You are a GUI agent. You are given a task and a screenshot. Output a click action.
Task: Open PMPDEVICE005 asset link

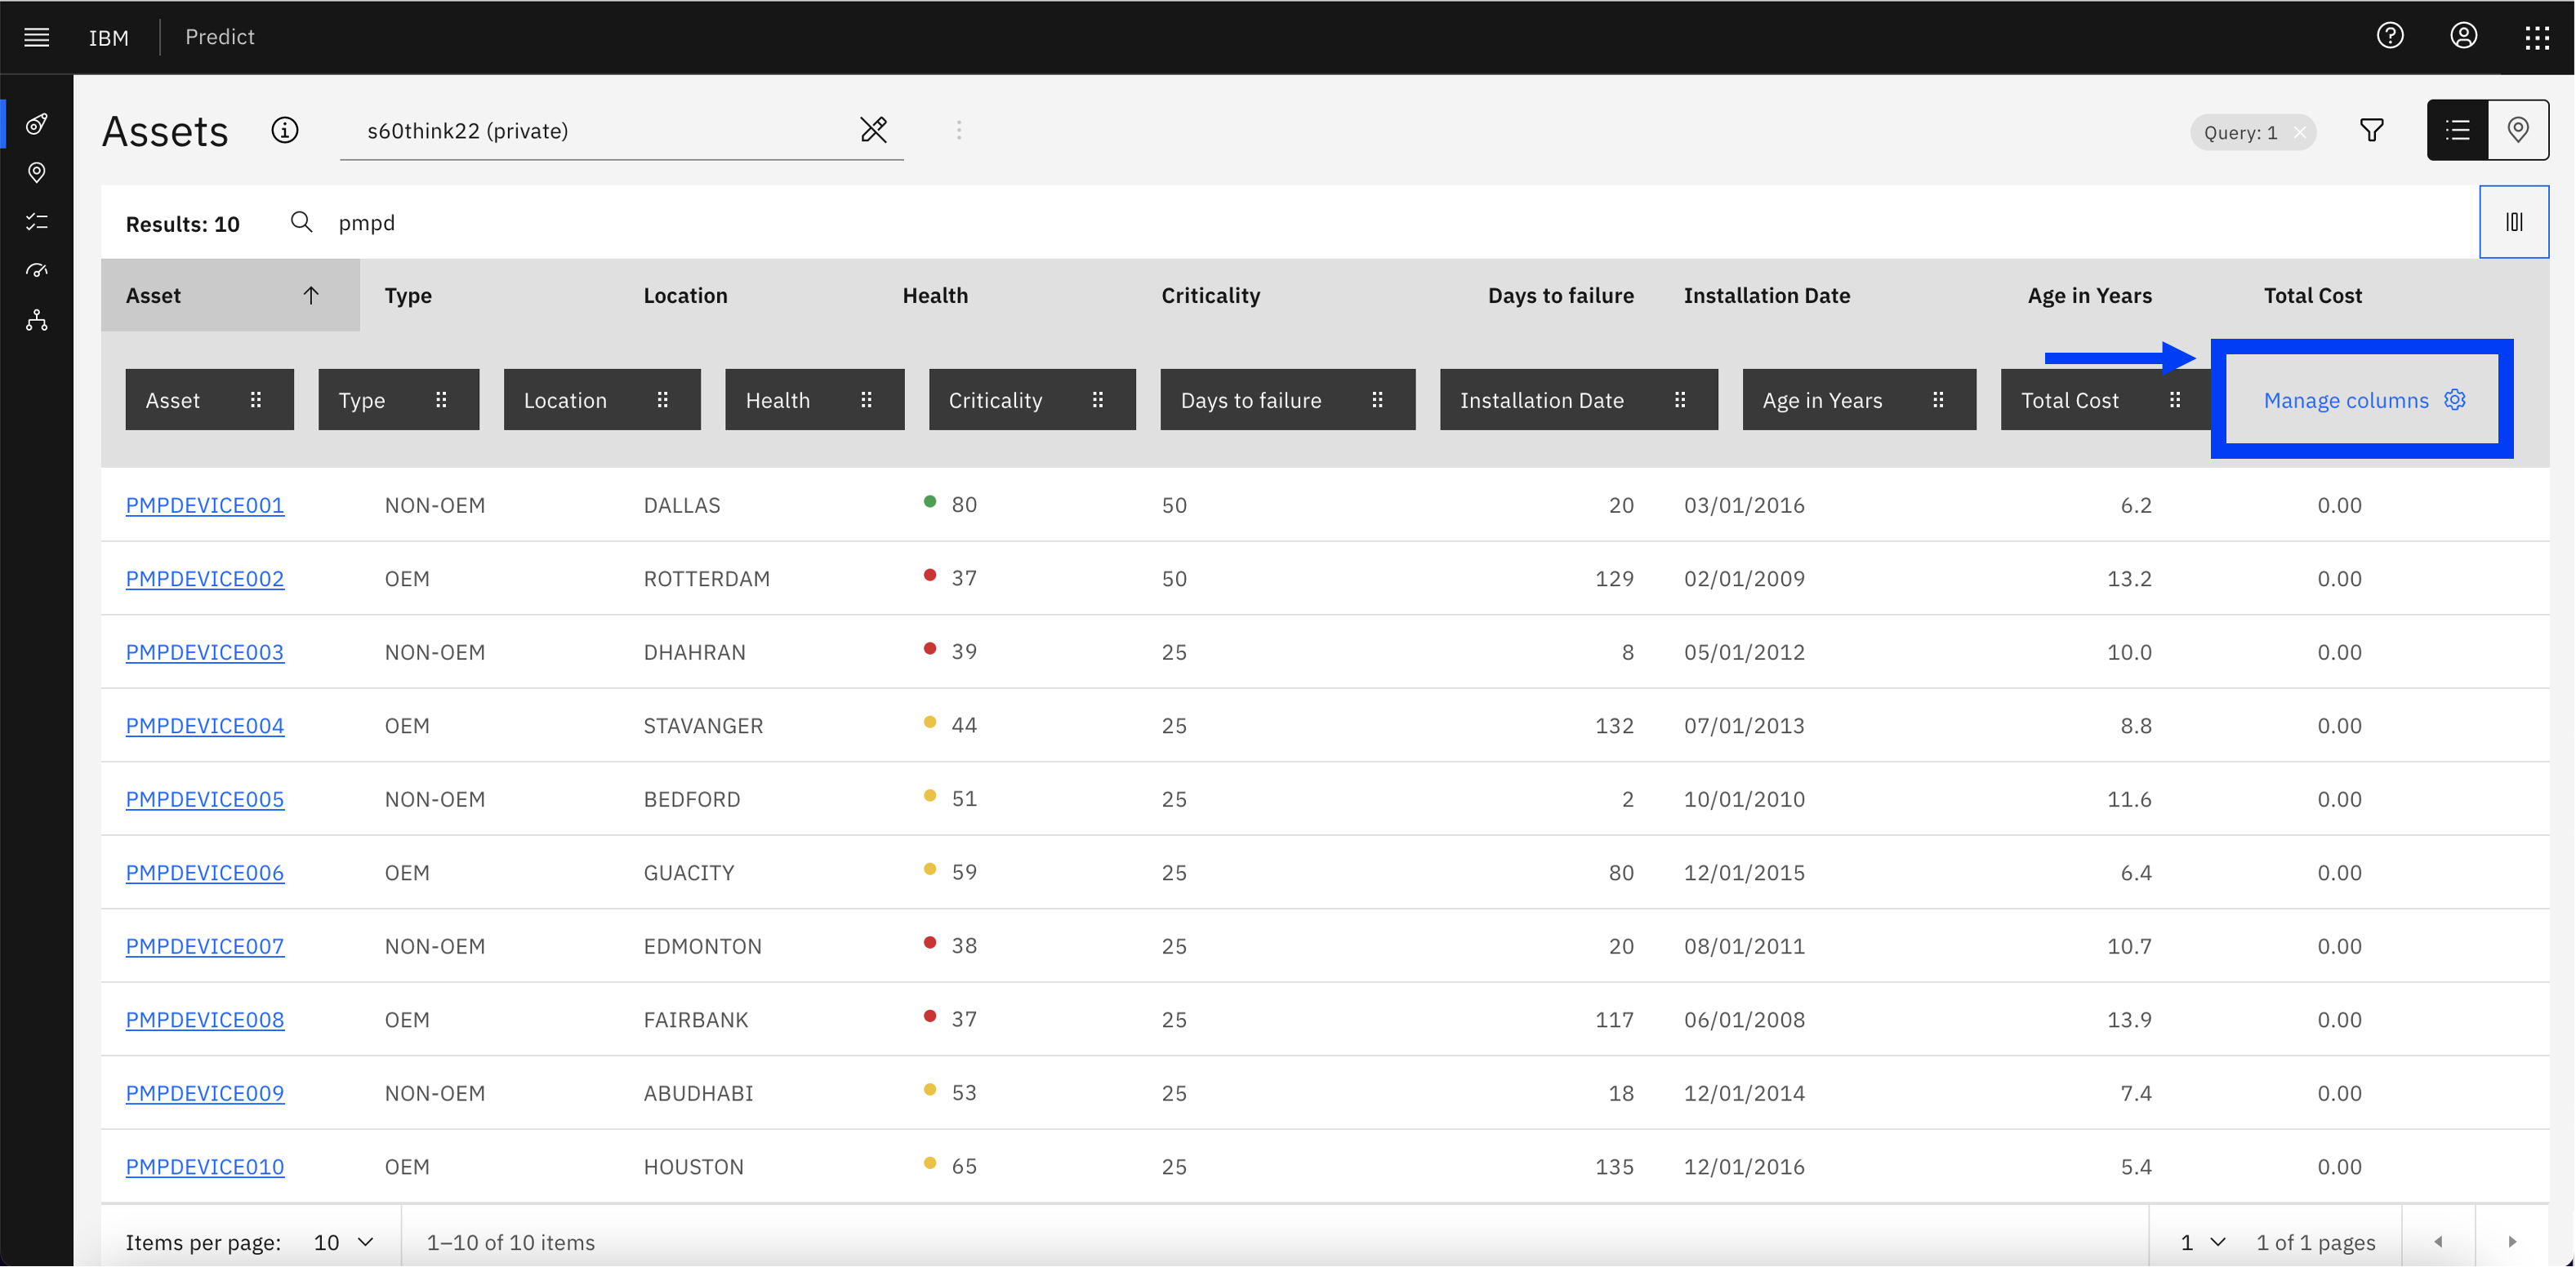[x=205, y=799]
